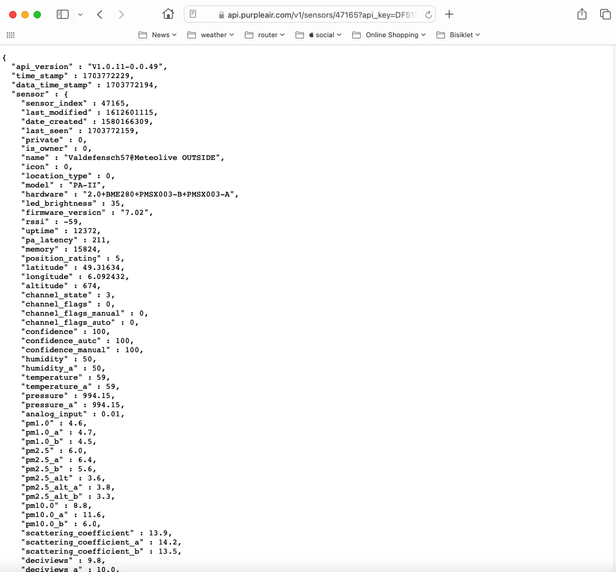Screen dimensions: 616x572
Task: Show the tab overview icon
Action: [605, 14]
